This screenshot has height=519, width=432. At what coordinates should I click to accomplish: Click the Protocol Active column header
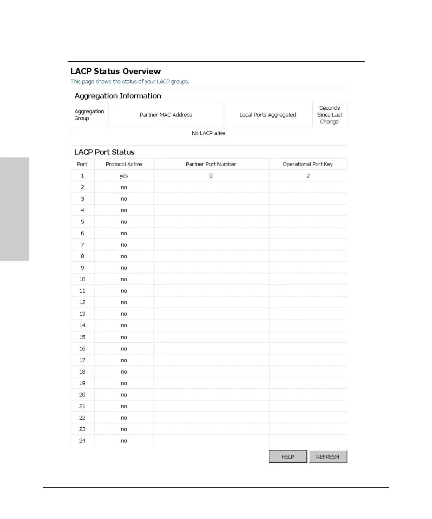tap(124, 164)
